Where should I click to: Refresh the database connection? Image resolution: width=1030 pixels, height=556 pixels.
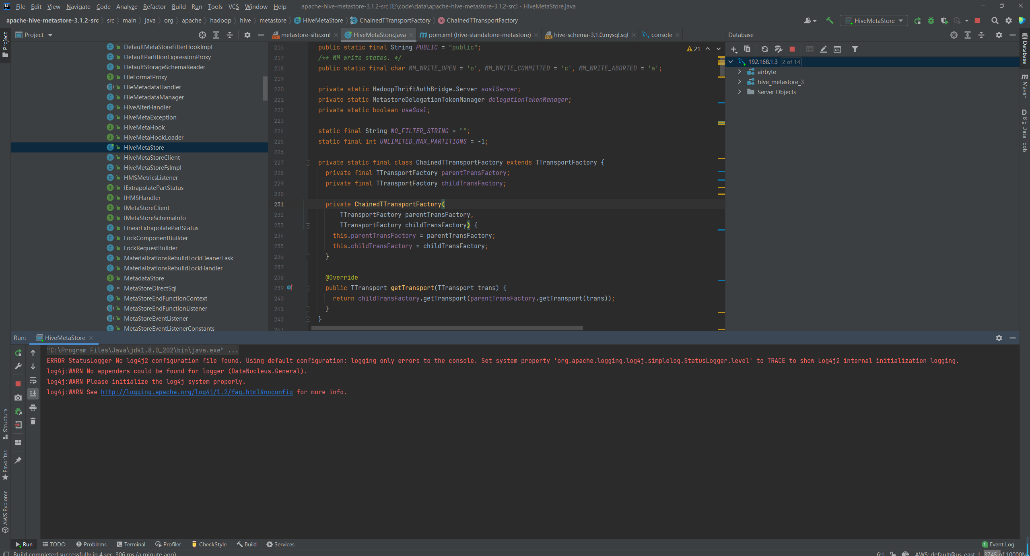click(x=765, y=49)
